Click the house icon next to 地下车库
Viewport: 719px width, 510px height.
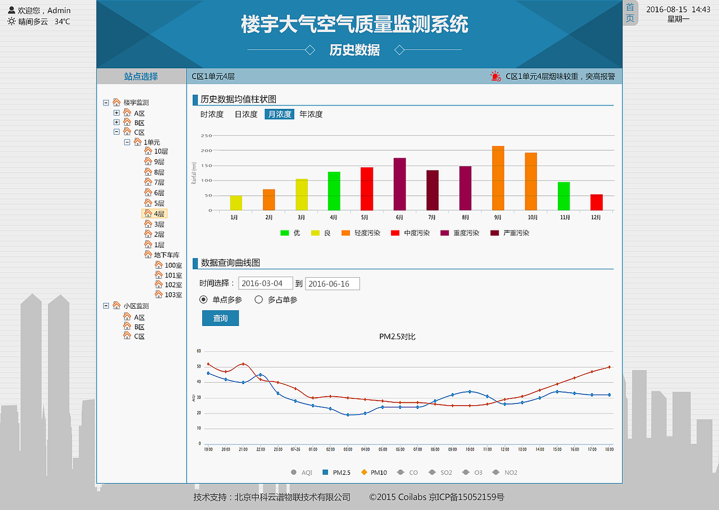tap(148, 254)
